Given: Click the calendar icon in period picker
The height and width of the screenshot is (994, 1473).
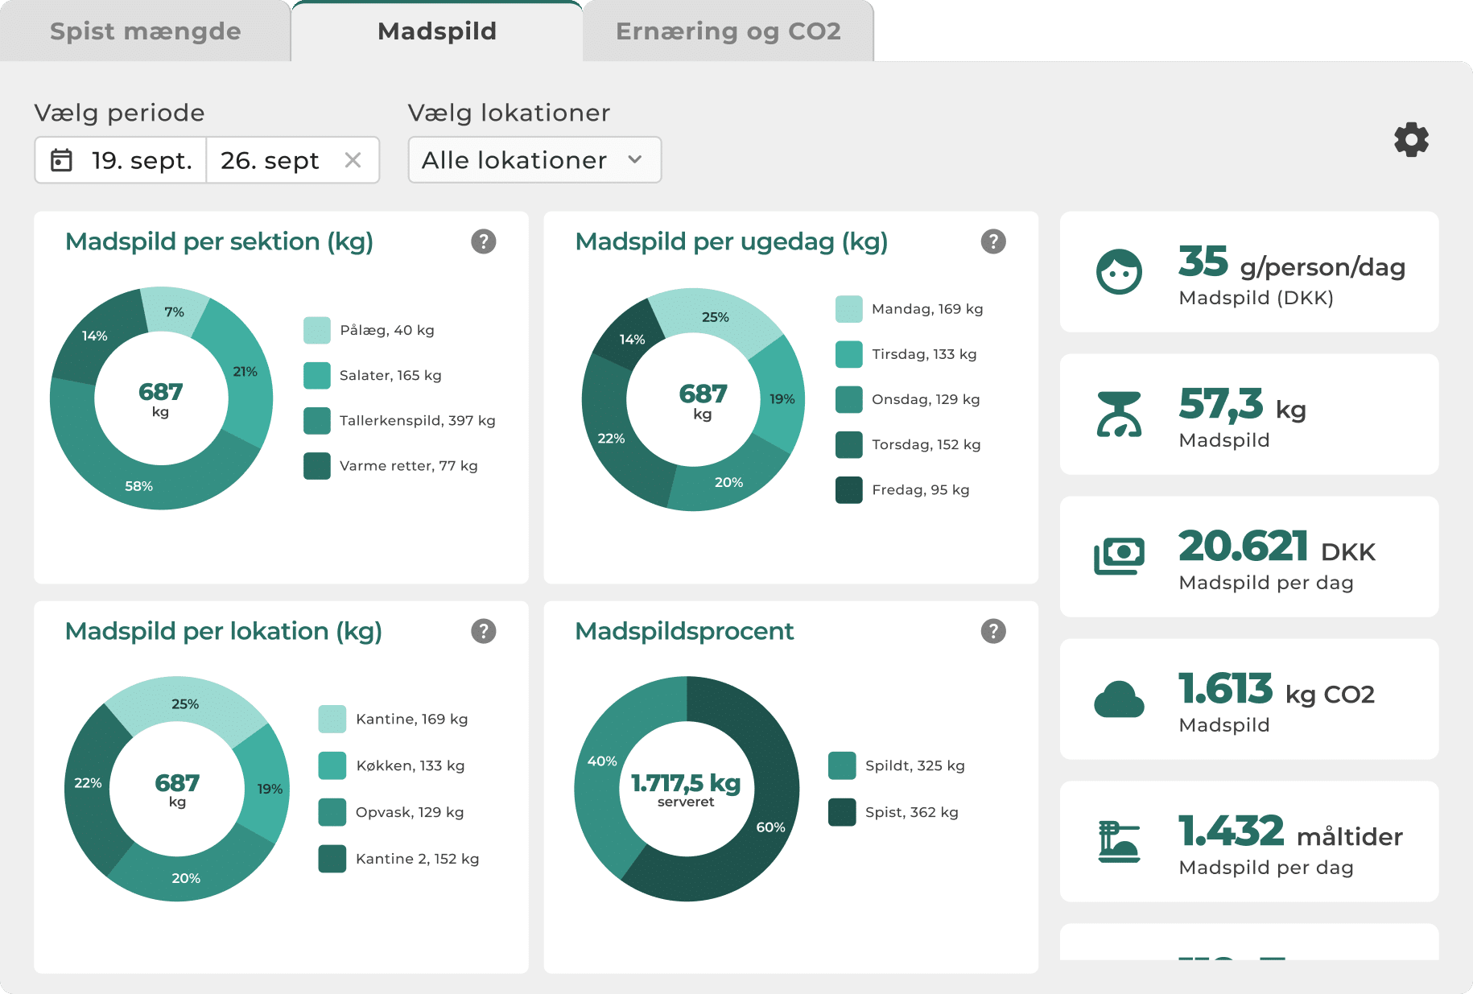Looking at the screenshot, I should click(62, 160).
